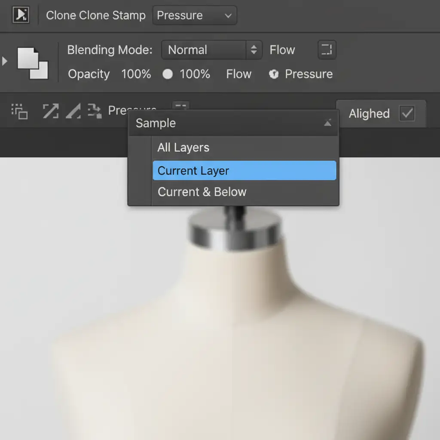The width and height of the screenshot is (440, 440).
Task: Toggle the white circle beside opacity 100%
Action: click(168, 74)
